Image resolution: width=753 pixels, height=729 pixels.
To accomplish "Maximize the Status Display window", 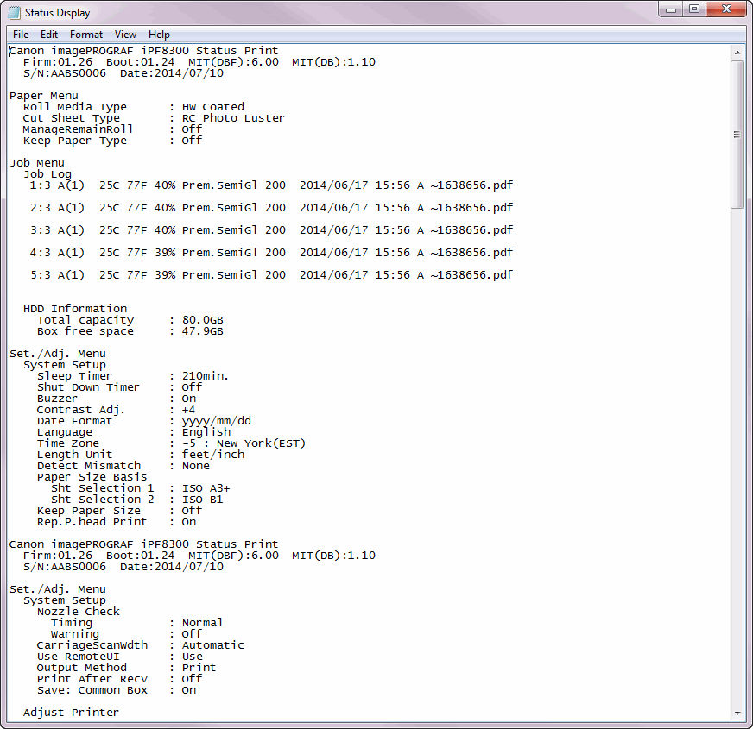I will (x=693, y=9).
